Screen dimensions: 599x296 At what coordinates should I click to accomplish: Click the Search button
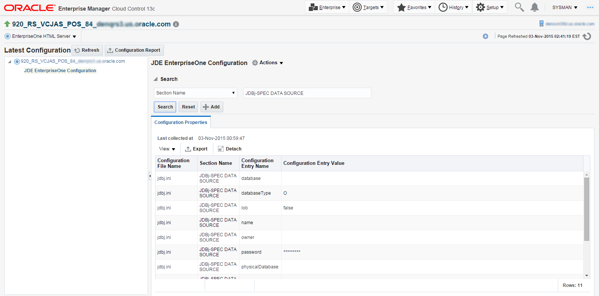[x=165, y=107]
